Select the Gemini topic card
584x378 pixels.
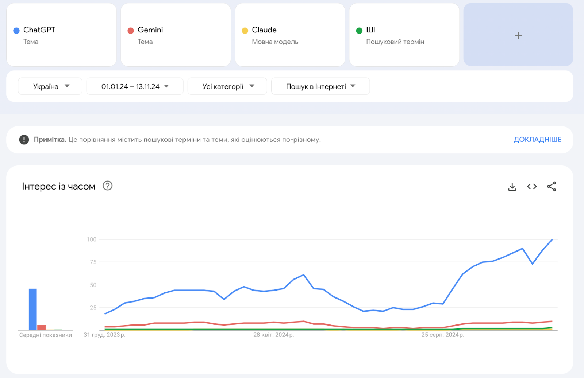click(x=176, y=35)
